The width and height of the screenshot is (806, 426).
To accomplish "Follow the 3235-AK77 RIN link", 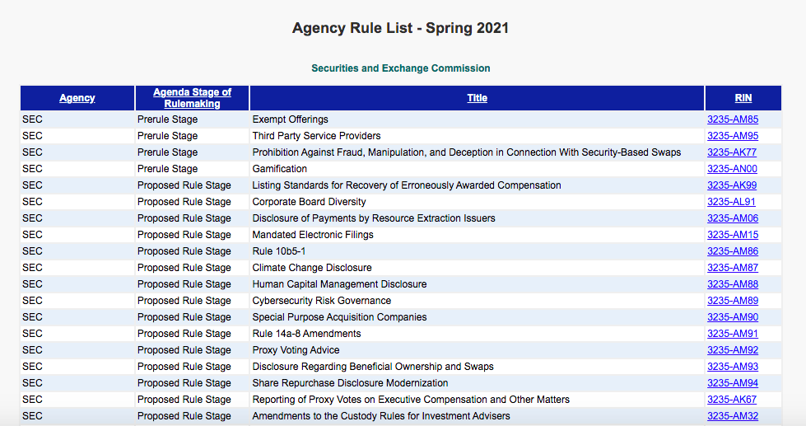I will (731, 152).
